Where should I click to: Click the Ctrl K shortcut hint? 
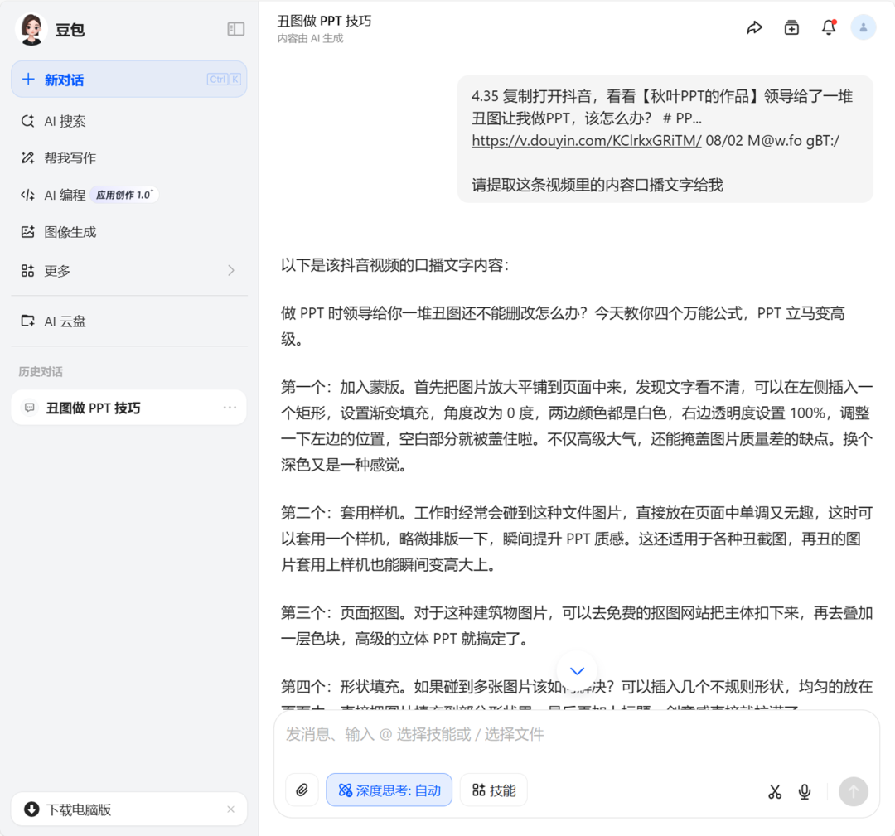pyautogui.click(x=224, y=80)
